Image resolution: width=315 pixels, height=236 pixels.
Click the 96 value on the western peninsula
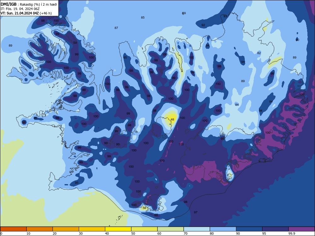coord(35,118)
